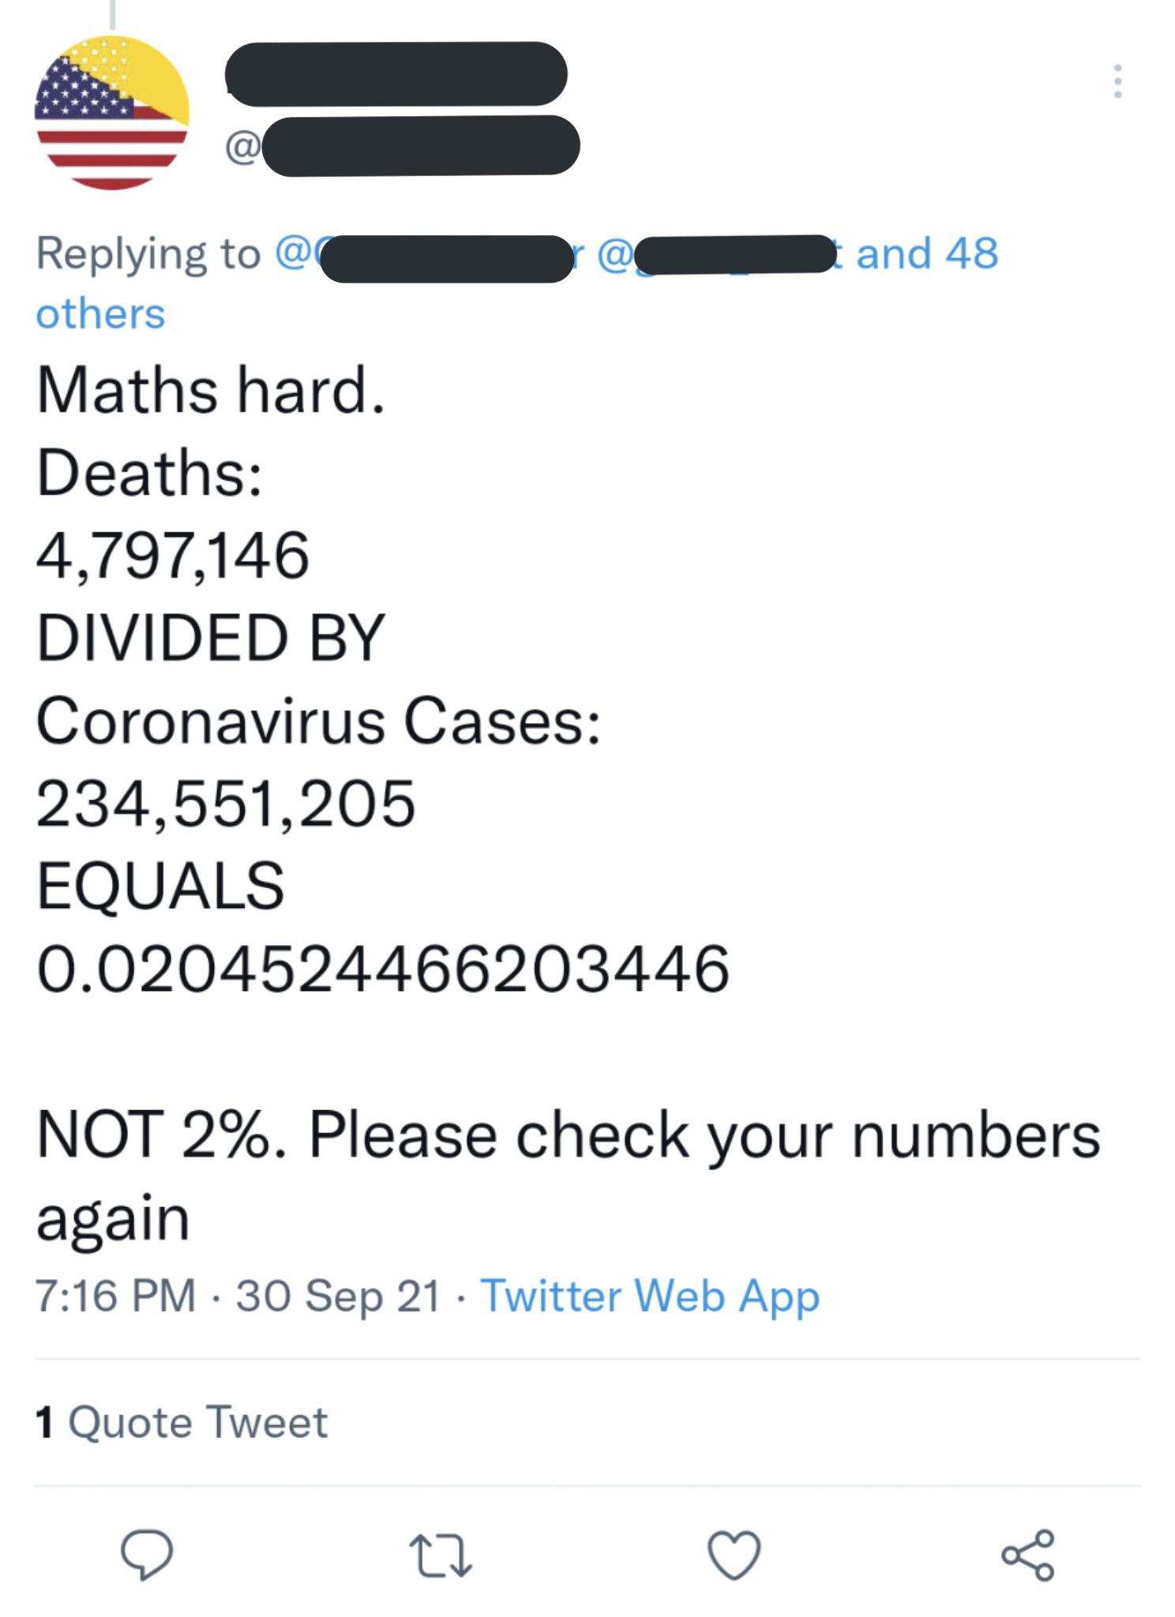Retweet this tweet using the arrows icon
The height and width of the screenshot is (1617, 1175).
[441, 1555]
